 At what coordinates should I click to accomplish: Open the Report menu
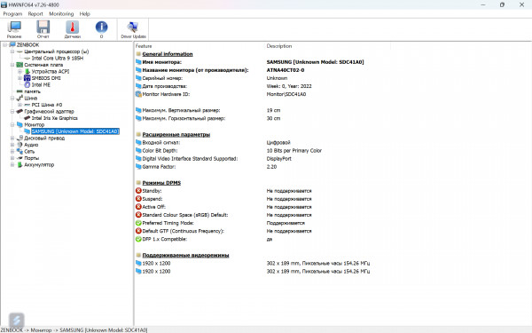[x=35, y=14]
